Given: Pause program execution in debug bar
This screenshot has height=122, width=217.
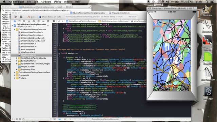Looking at the screenshot, I should 65,119.
